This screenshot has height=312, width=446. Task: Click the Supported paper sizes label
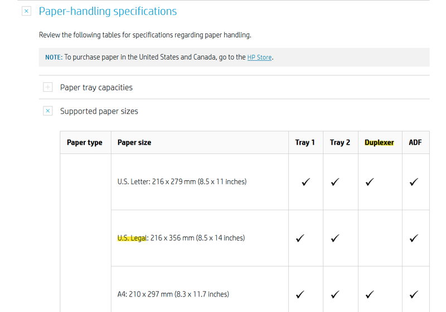(99, 111)
